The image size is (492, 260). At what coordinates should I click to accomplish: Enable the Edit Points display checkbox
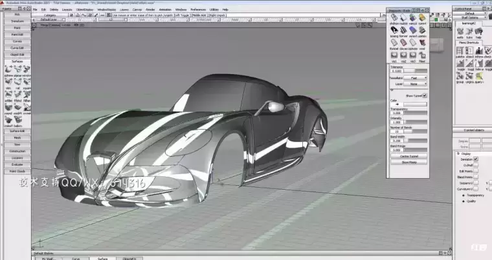[x=476, y=171]
